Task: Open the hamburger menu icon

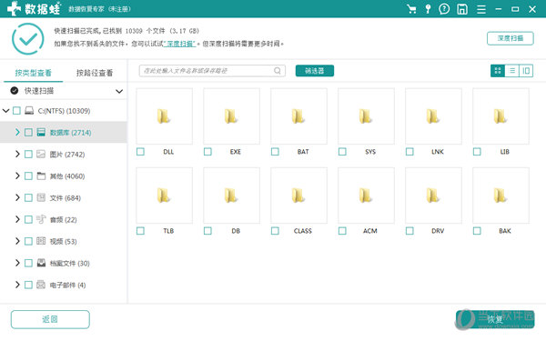Action: [481, 9]
